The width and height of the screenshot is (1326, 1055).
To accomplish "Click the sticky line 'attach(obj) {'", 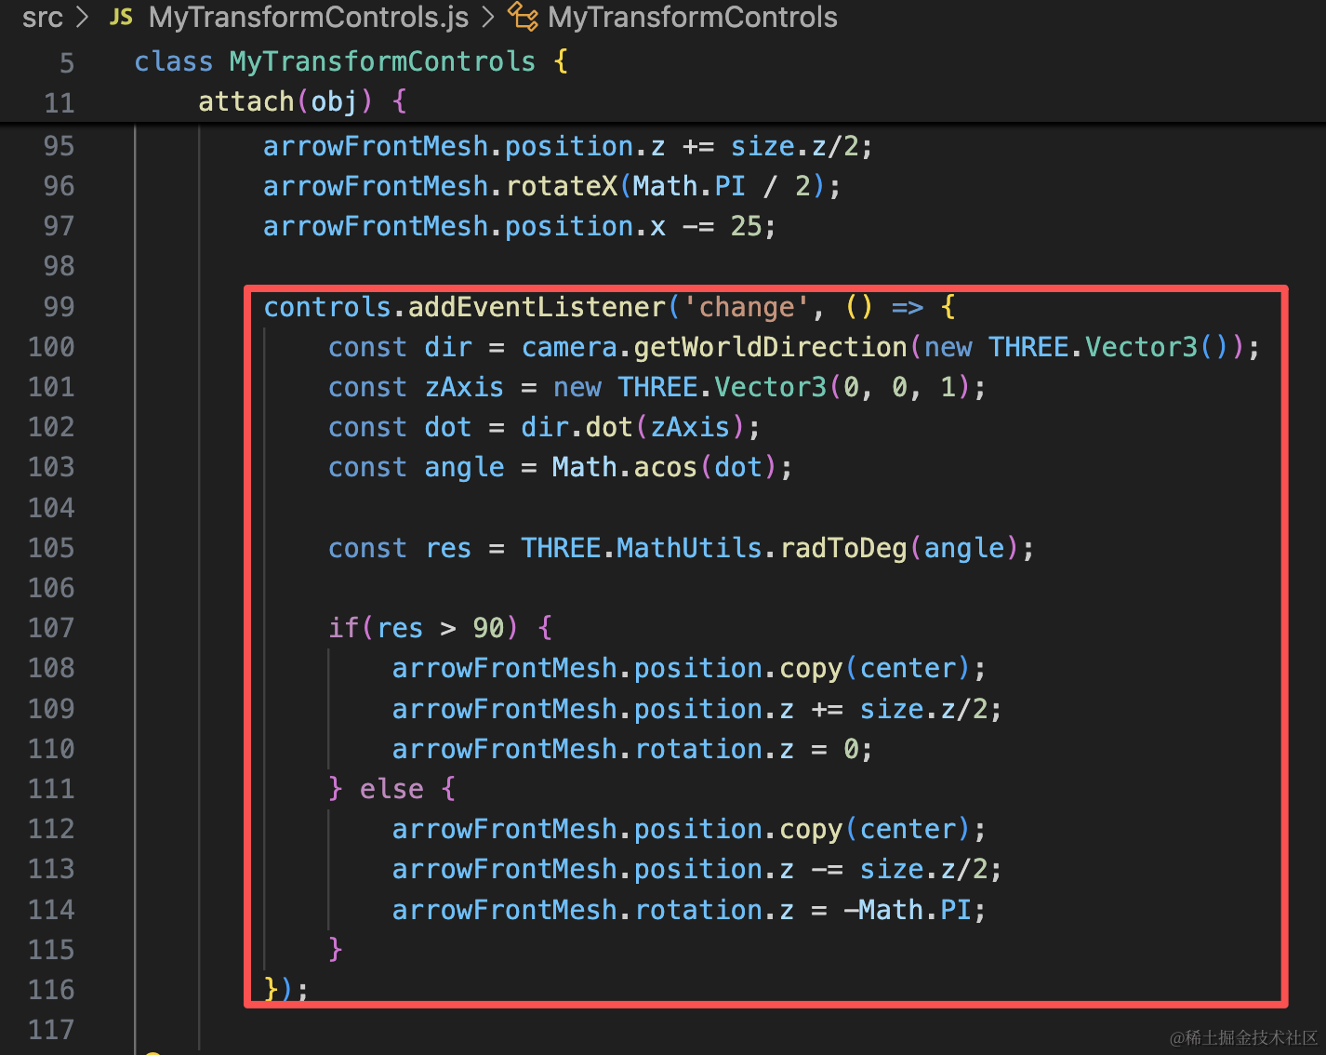I will (302, 101).
